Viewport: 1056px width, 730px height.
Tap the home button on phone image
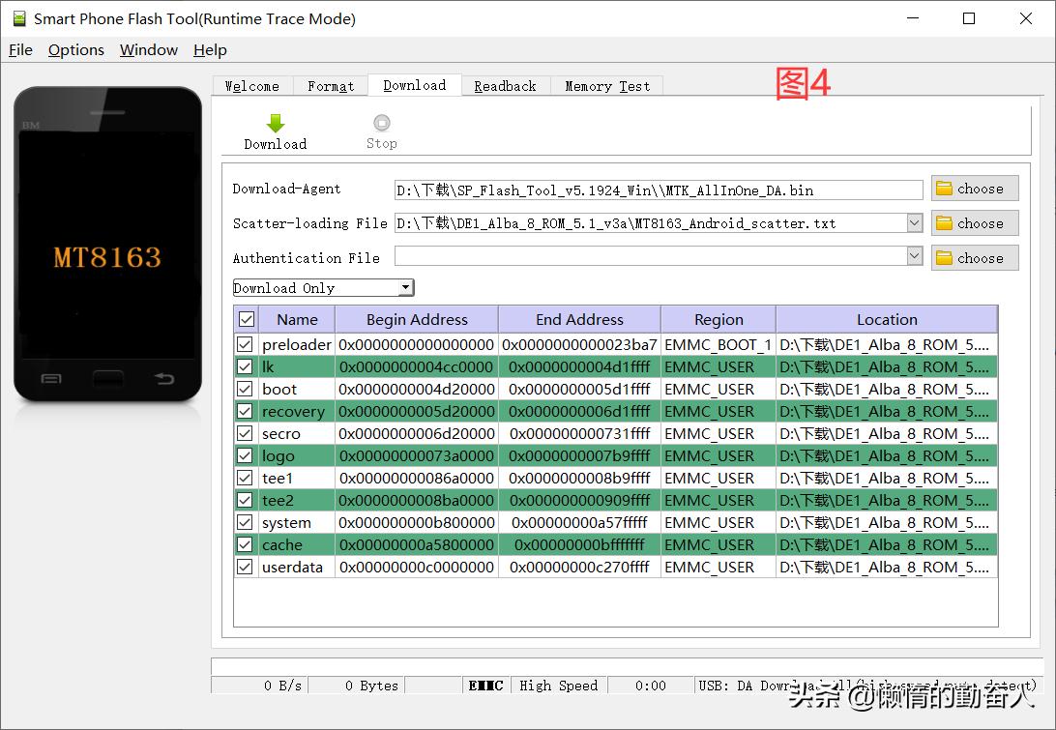[107, 378]
